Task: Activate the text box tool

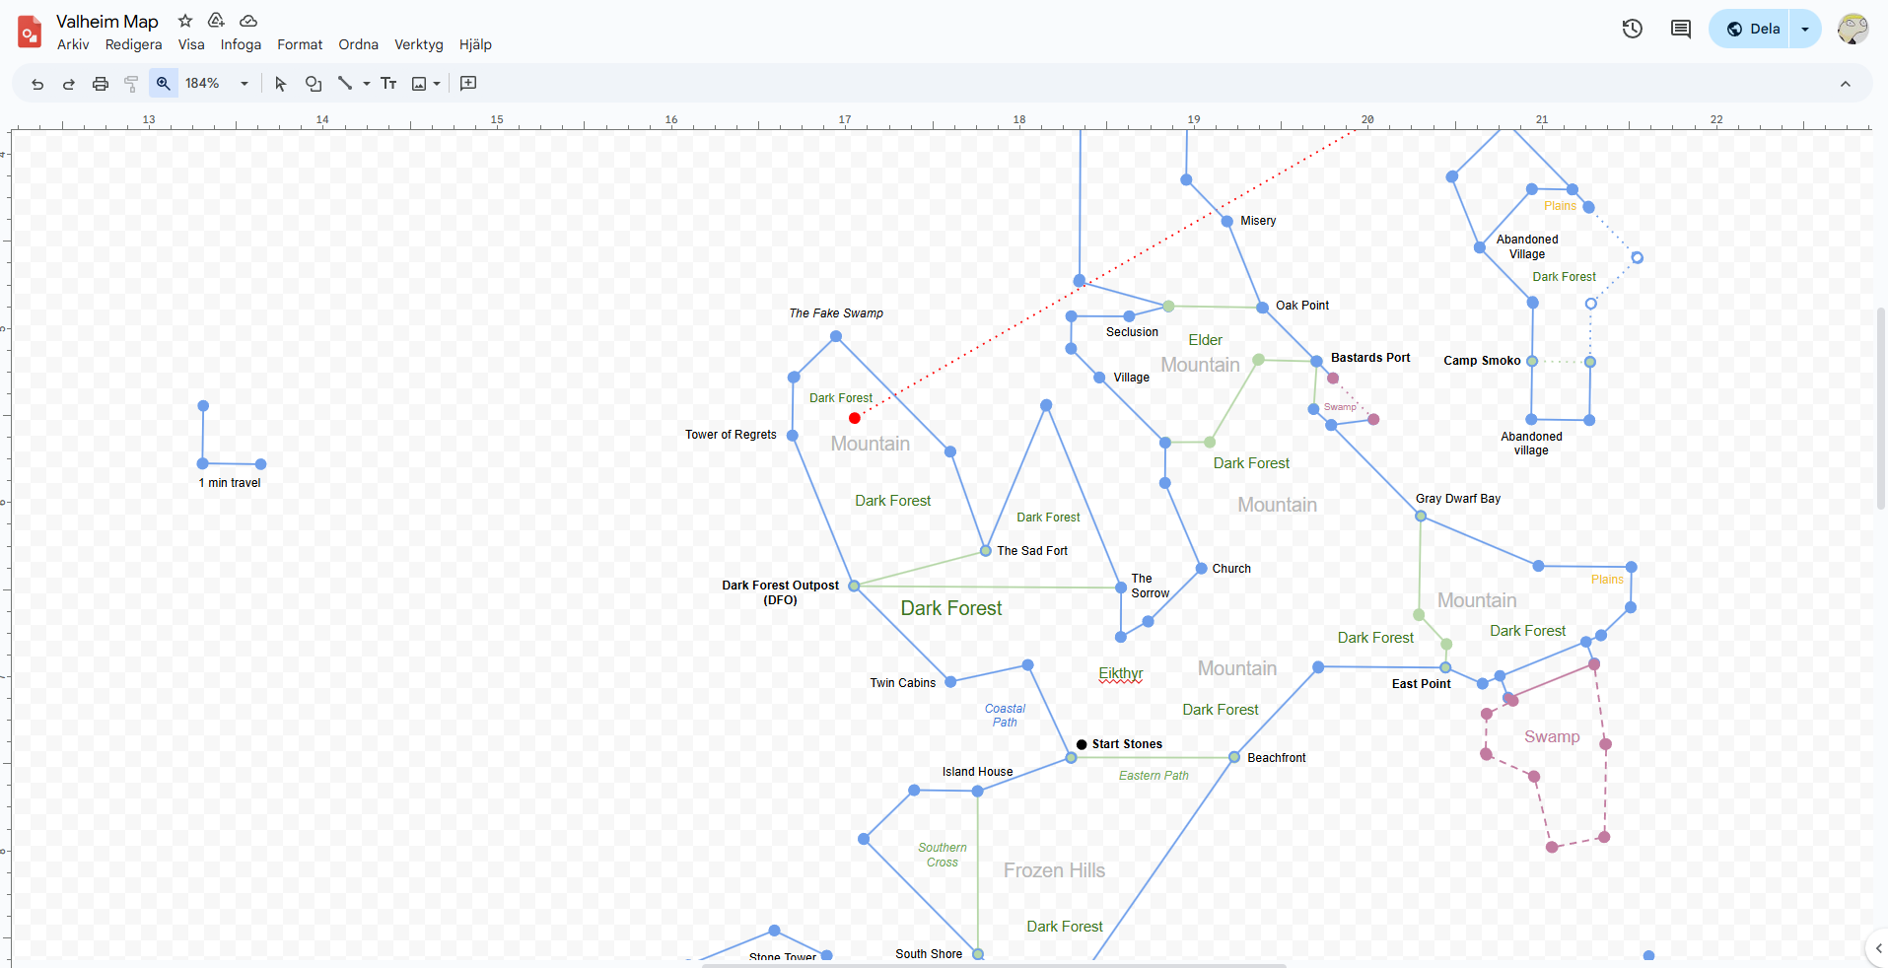Action: pyautogui.click(x=388, y=84)
